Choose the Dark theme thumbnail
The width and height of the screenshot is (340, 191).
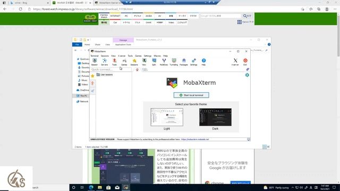coord(215,117)
